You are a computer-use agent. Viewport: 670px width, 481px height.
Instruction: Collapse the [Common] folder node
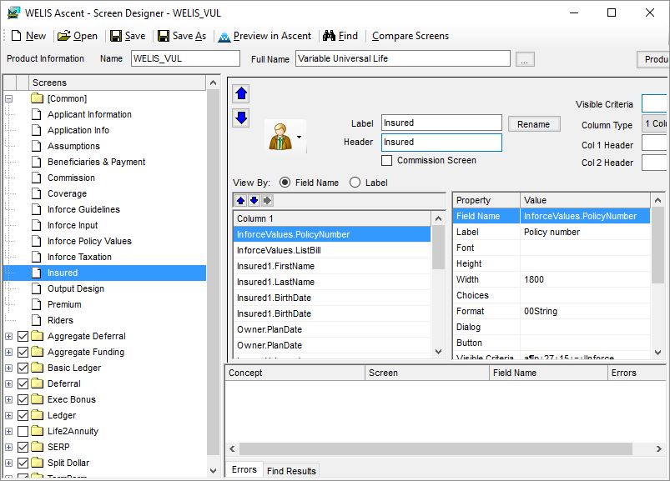(9, 98)
